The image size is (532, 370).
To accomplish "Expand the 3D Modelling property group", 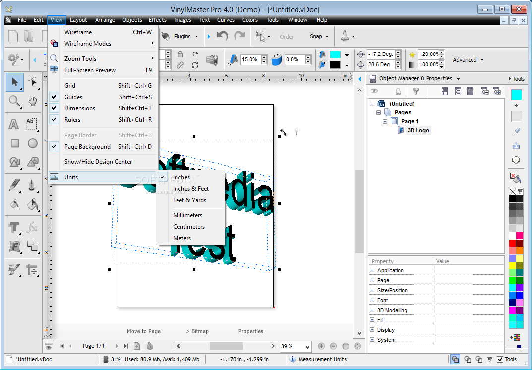I will pyautogui.click(x=372, y=310).
